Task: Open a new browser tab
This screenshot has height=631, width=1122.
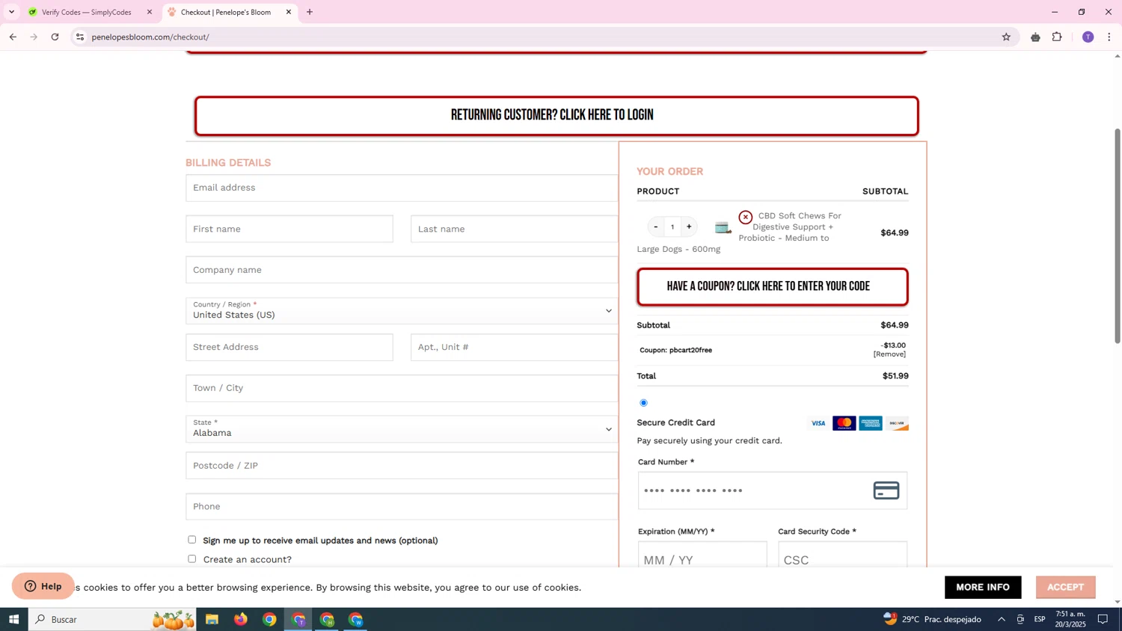Action: coord(310,12)
